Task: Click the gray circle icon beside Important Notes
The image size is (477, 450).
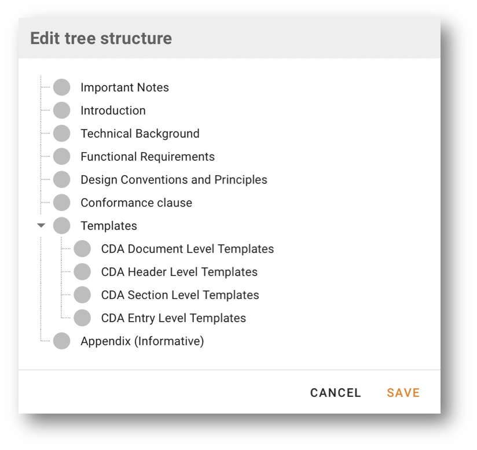Action: 62,87
